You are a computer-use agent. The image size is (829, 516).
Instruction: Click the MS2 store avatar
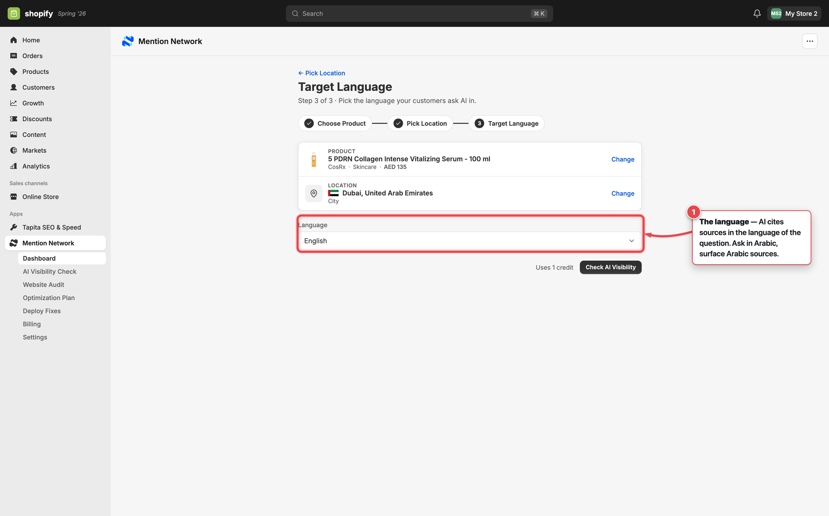(776, 13)
